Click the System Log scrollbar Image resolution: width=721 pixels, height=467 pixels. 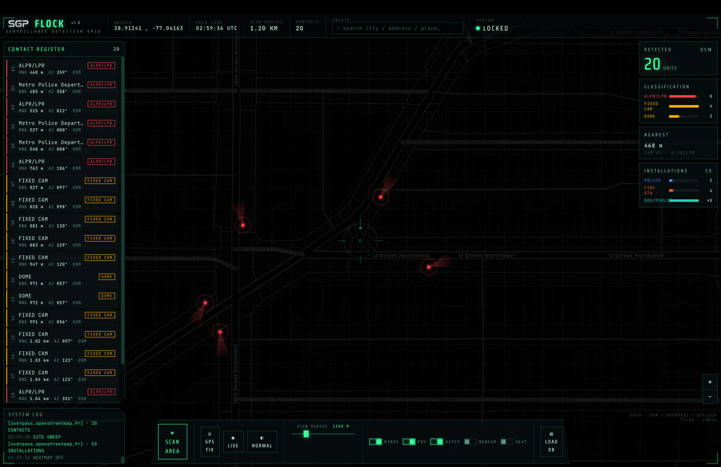point(123,459)
